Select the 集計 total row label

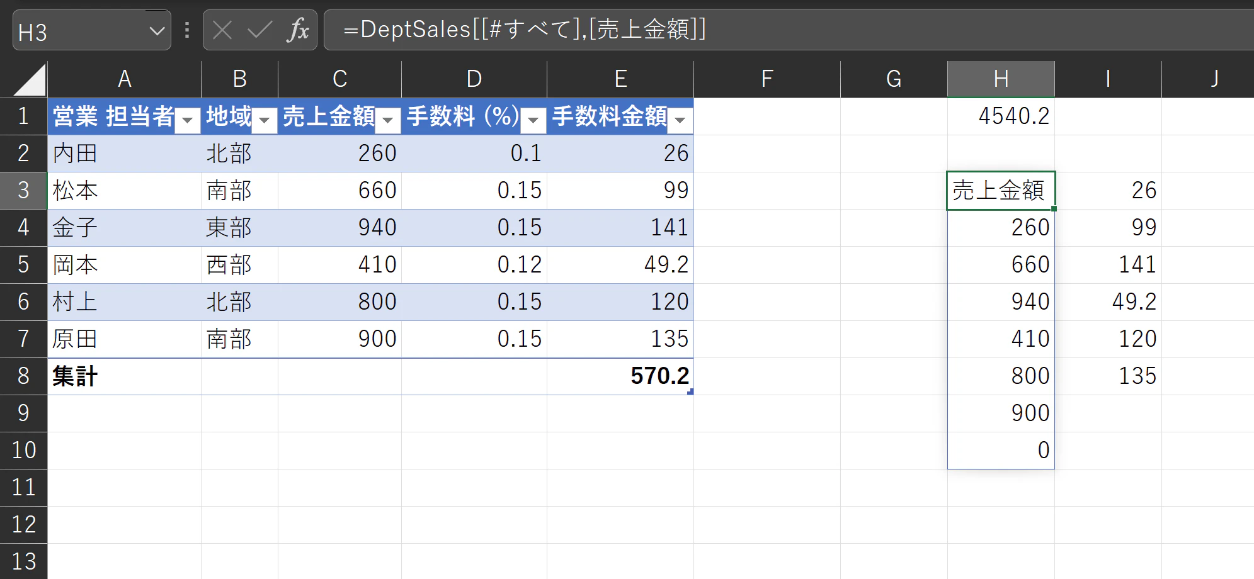[125, 376]
